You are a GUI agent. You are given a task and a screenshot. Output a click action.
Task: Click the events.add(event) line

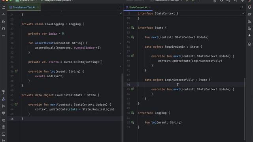click(49, 76)
